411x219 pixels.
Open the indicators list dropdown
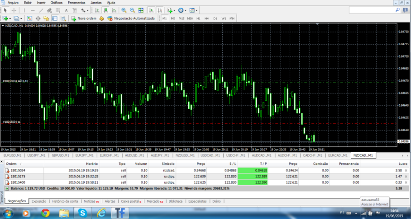click(171, 10)
